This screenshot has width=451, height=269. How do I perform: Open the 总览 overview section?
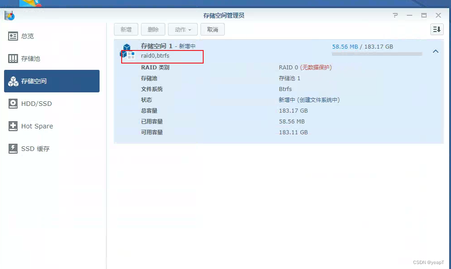click(52, 36)
